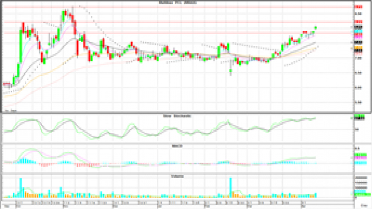Click the magenta moving-average label on price axis
The height and width of the screenshot is (209, 372).
358,38
